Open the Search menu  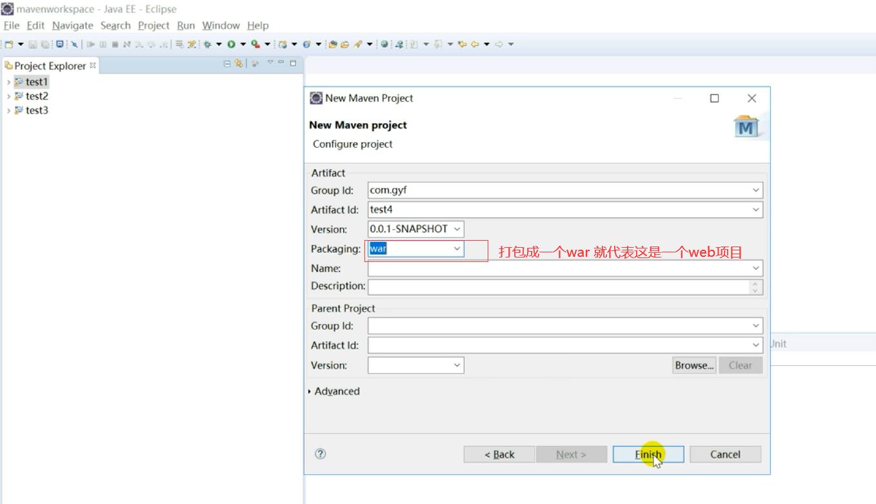[115, 25]
